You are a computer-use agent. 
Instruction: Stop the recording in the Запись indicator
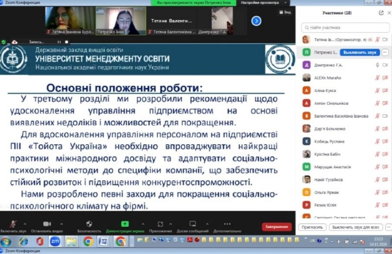point(67,42)
